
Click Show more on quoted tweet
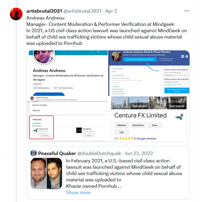tap(78, 192)
